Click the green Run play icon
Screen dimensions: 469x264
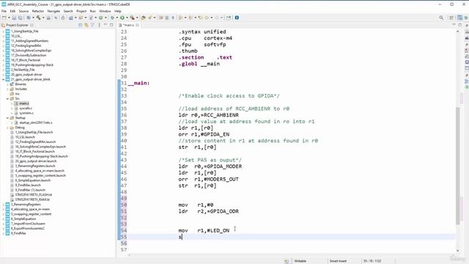122,18
